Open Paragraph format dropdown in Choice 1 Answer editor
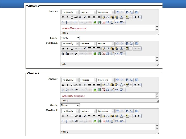 [x=106, y=12]
